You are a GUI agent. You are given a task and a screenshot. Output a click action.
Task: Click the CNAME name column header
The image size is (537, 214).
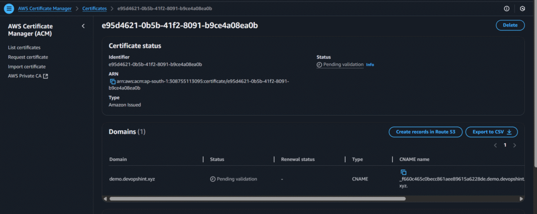point(414,159)
